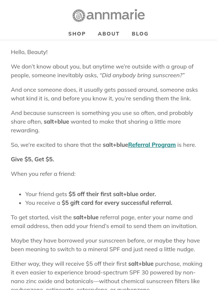Open the SHOP navigation link

pyautogui.click(x=77, y=34)
